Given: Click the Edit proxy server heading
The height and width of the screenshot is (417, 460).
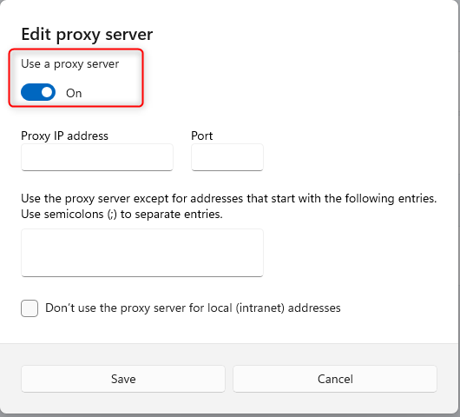Looking at the screenshot, I should pyautogui.click(x=87, y=35).
